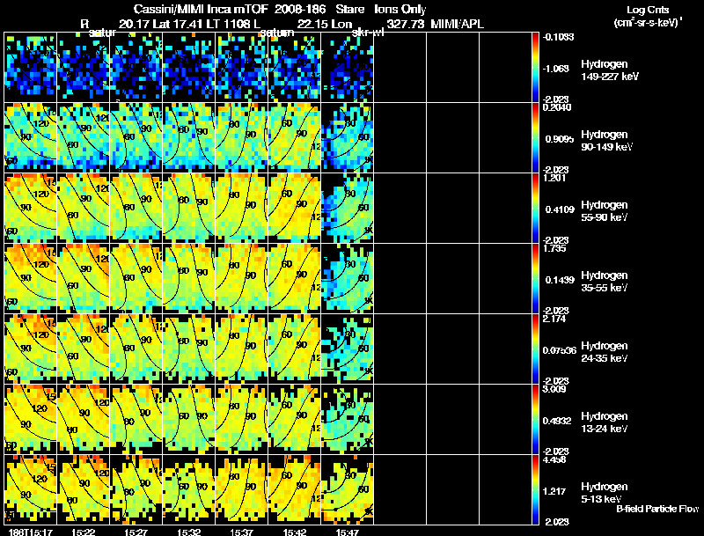This screenshot has height=536, width=704.
Task: Click the plot title 'Cassini/MIMI Inca mTOF'
Action: (x=201, y=10)
